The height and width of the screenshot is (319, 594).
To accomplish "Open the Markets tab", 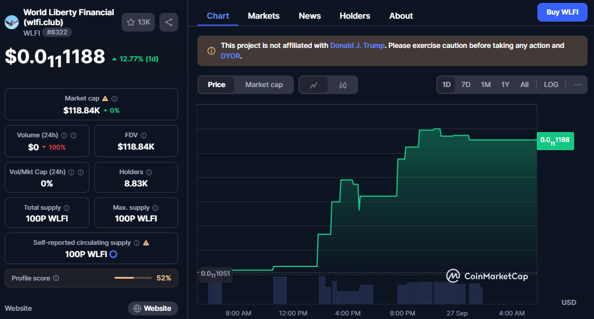I will [x=263, y=16].
